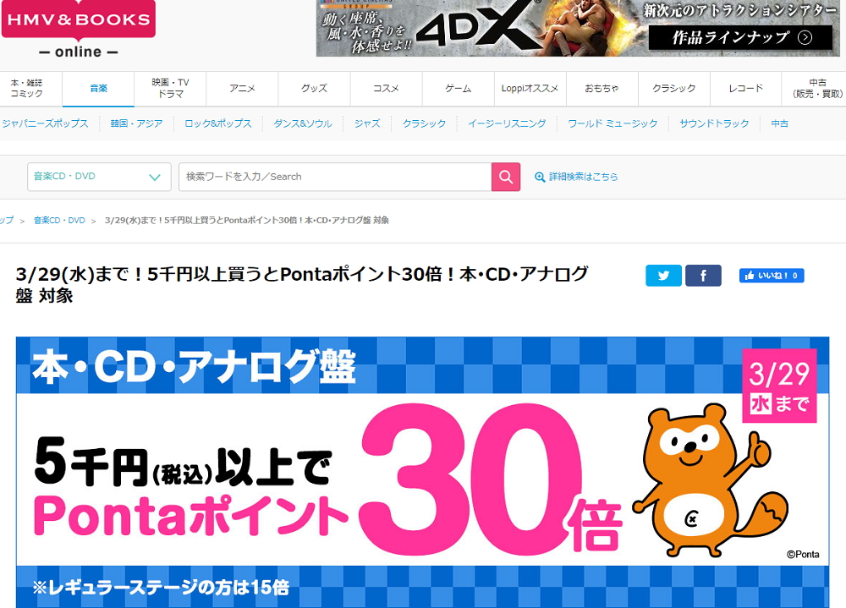
Task: Open the Loppiオススメ tab
Action: click(x=530, y=89)
